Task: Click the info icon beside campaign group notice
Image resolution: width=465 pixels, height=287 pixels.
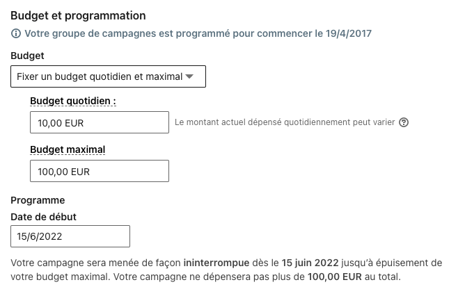Action: point(16,33)
